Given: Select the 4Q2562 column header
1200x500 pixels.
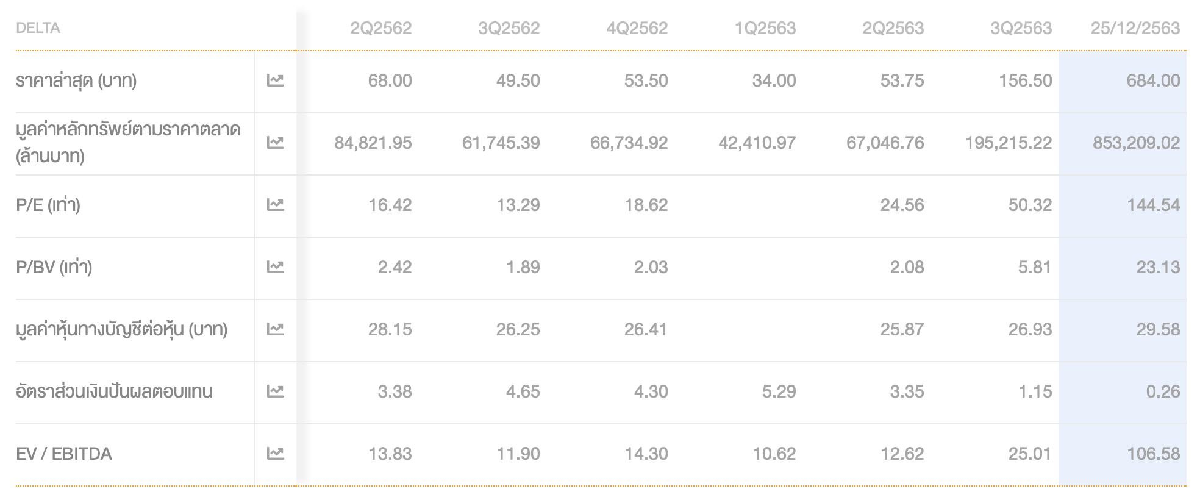Looking at the screenshot, I should (637, 28).
